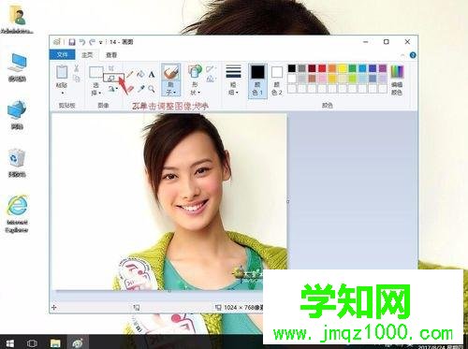Pick the brown swatch in second row
468x349 pixels.
[x=312, y=79]
